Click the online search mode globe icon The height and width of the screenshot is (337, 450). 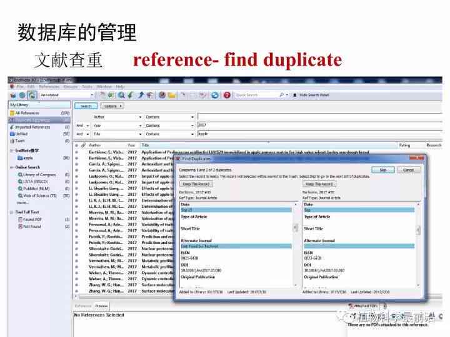(x=22, y=95)
